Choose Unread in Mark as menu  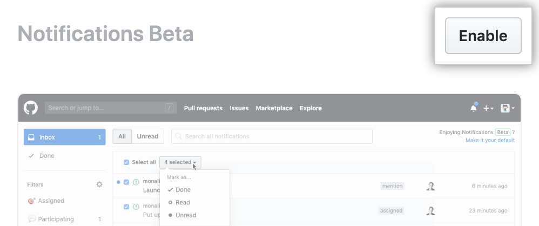tap(185, 215)
